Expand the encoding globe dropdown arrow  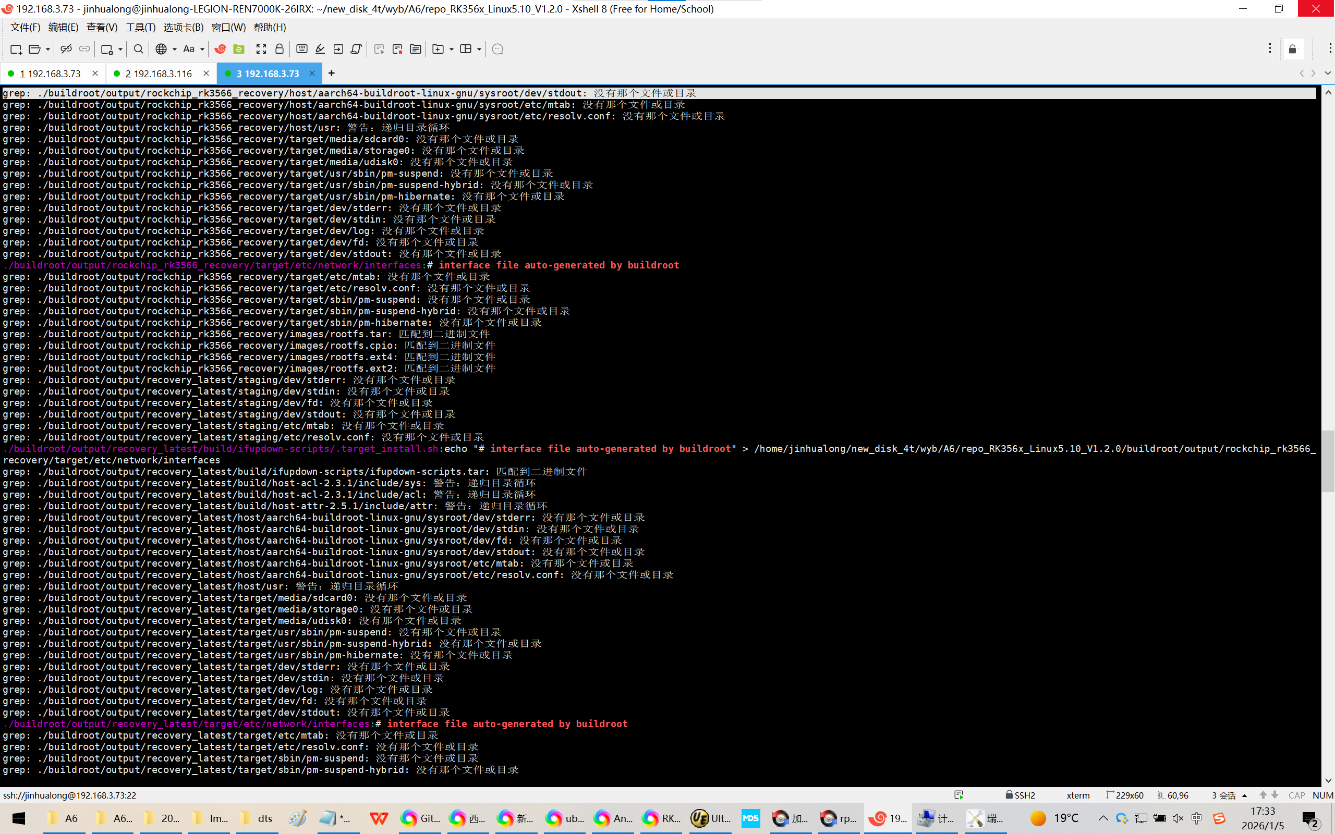(174, 49)
